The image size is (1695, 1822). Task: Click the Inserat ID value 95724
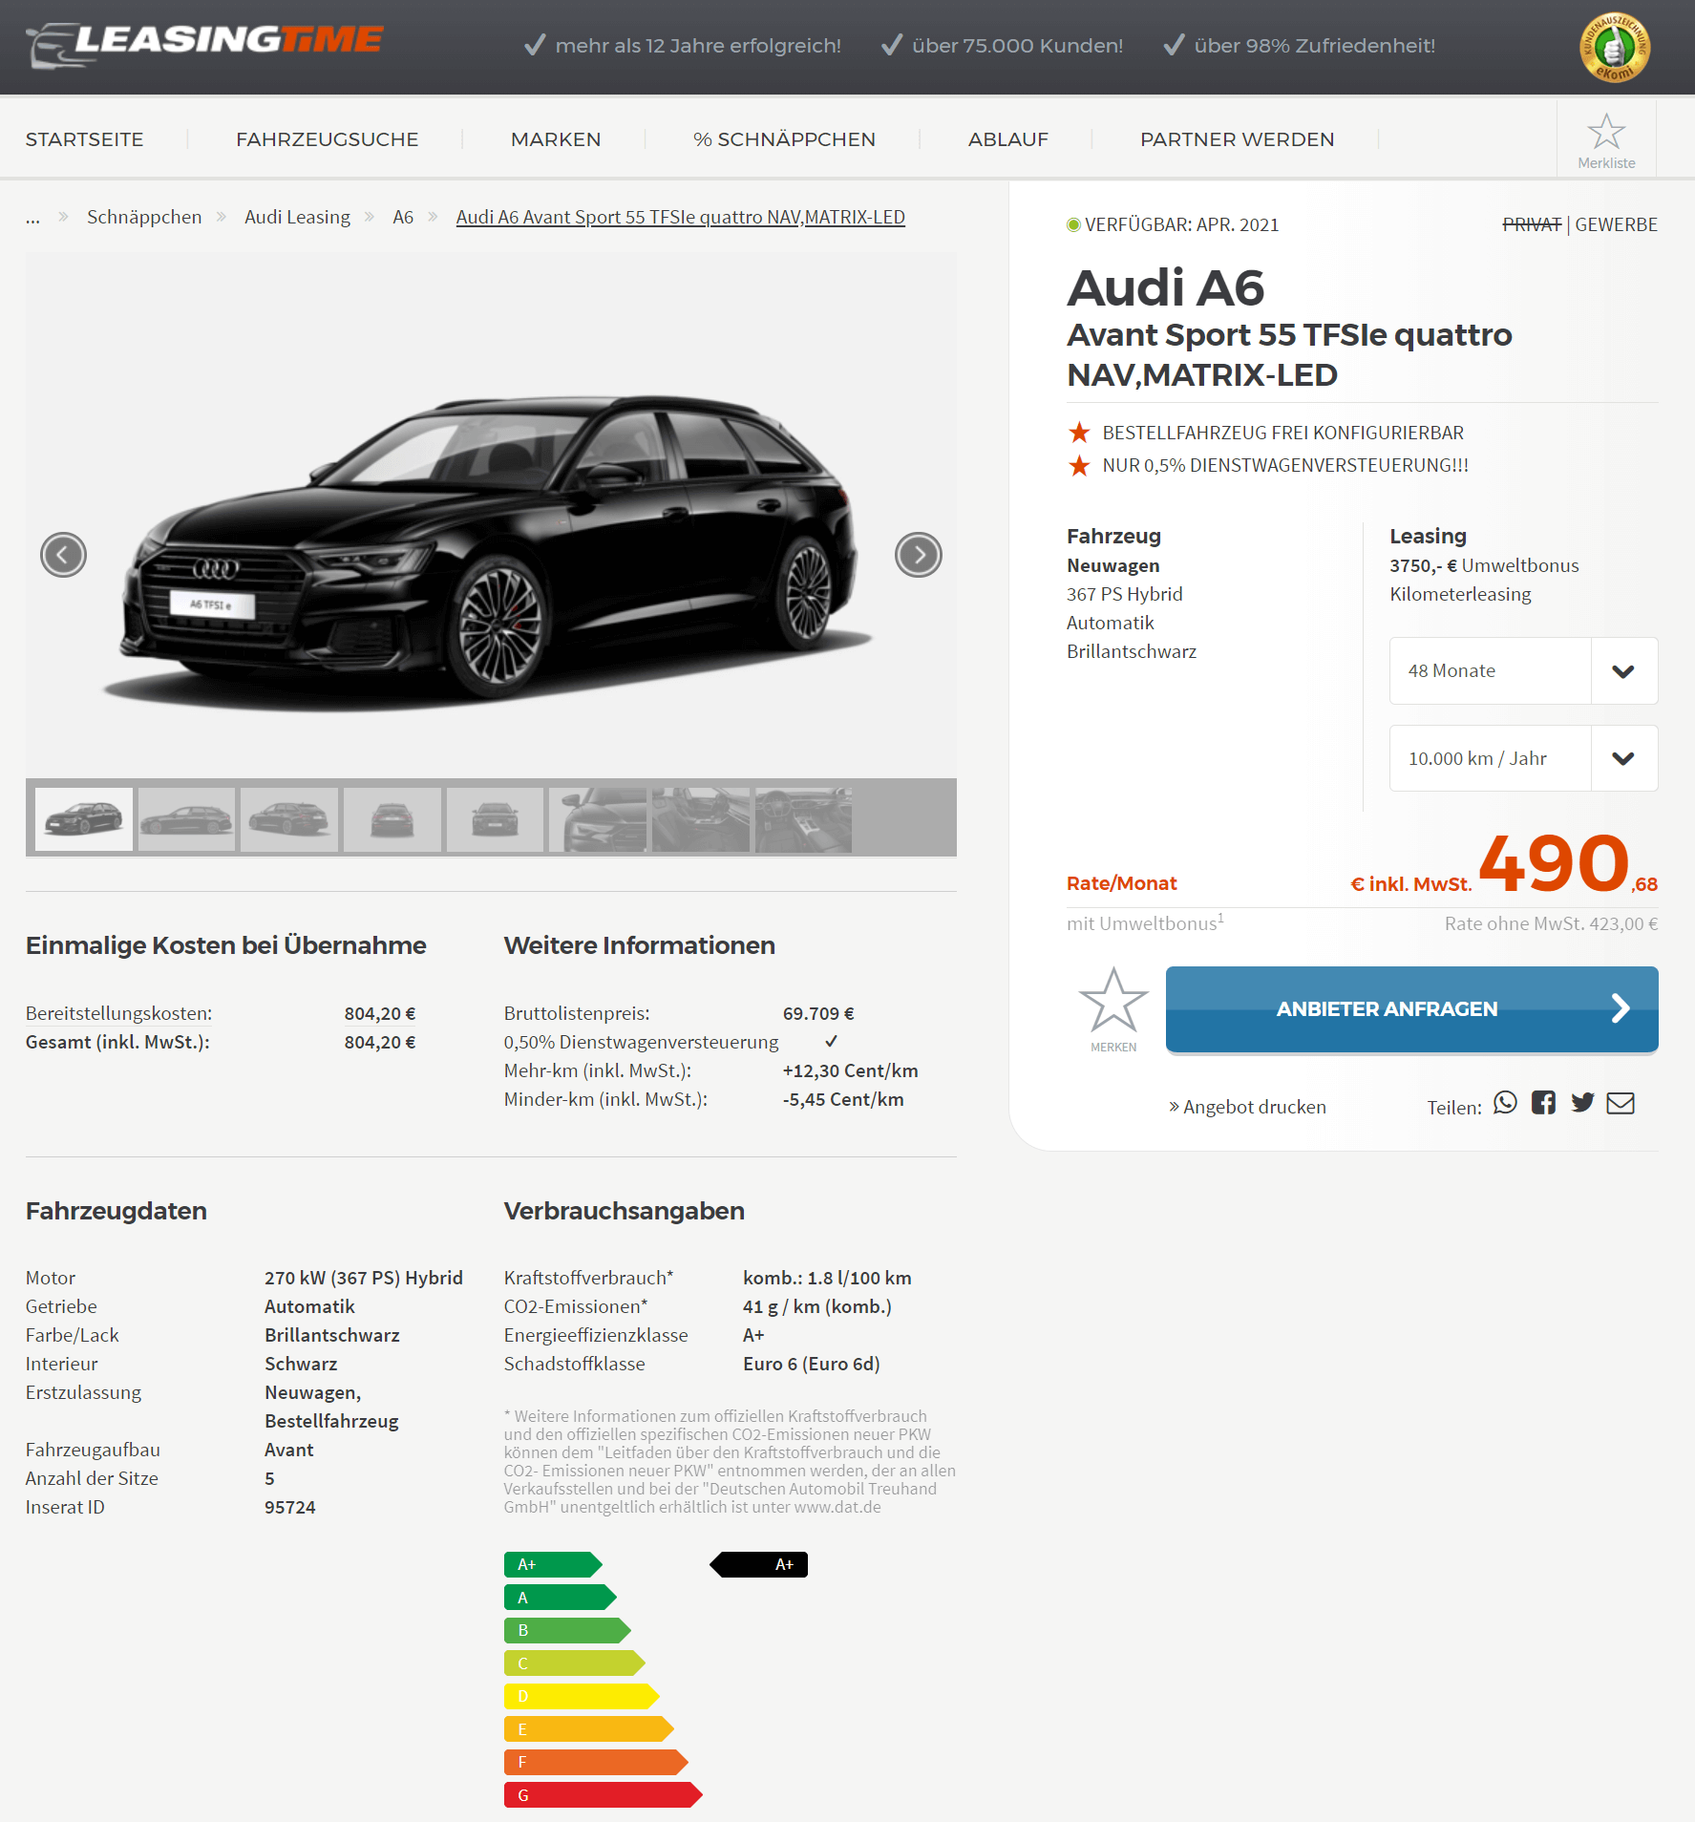(290, 1507)
